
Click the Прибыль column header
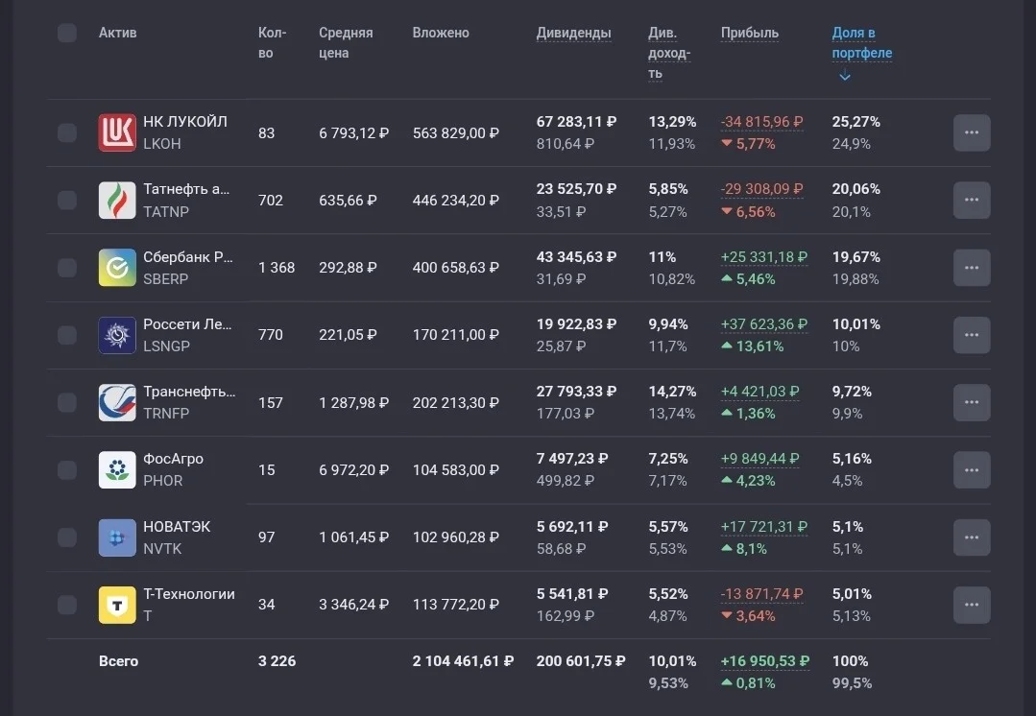[x=749, y=33]
